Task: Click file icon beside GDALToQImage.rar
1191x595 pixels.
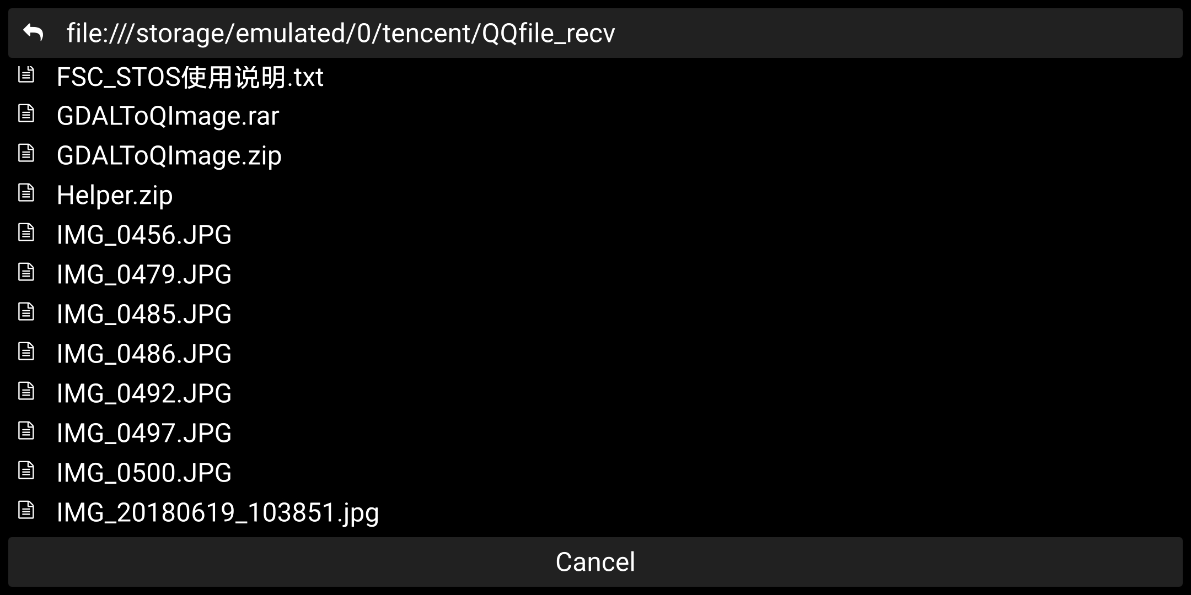Action: click(x=26, y=113)
